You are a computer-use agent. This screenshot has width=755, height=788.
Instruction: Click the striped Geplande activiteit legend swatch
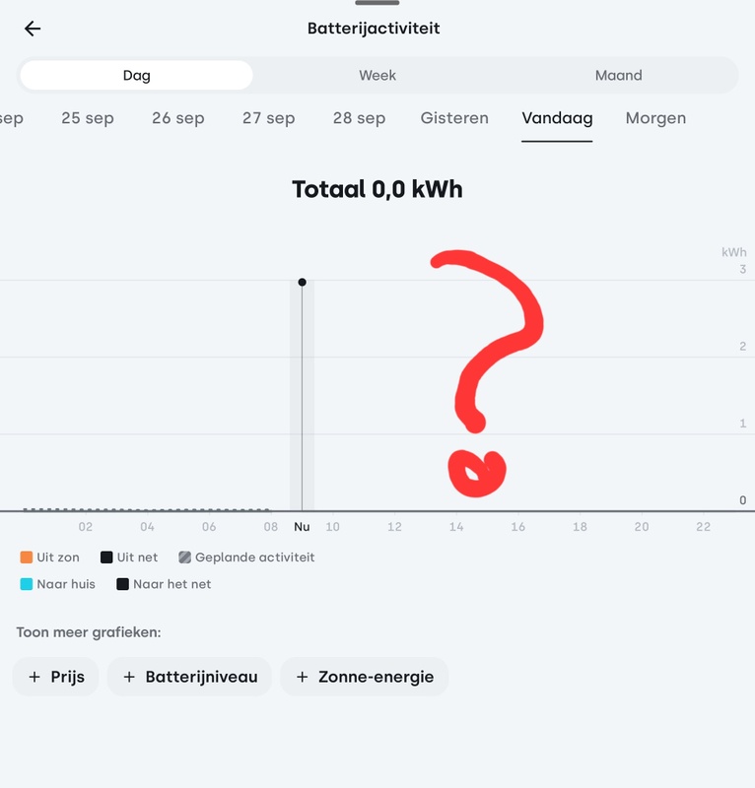pos(184,558)
